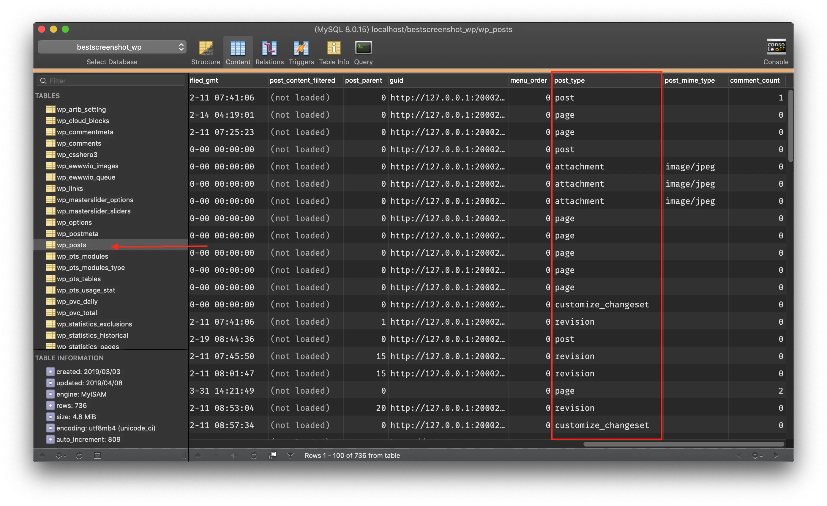Switch to the Content tab
Image resolution: width=827 pixels, height=506 pixels.
238,49
